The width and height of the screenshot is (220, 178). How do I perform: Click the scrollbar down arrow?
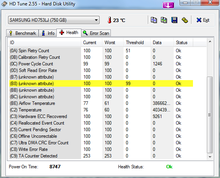(x=210, y=157)
